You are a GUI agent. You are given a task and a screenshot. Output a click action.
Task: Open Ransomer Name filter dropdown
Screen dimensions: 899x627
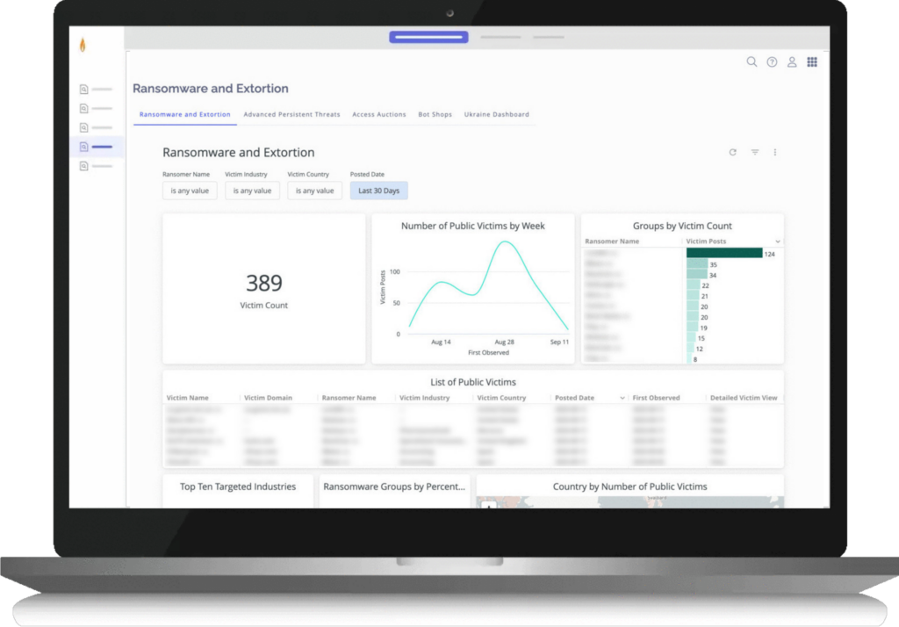pyautogui.click(x=191, y=191)
